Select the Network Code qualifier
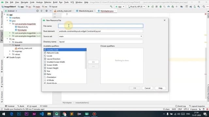 click(65, 53)
